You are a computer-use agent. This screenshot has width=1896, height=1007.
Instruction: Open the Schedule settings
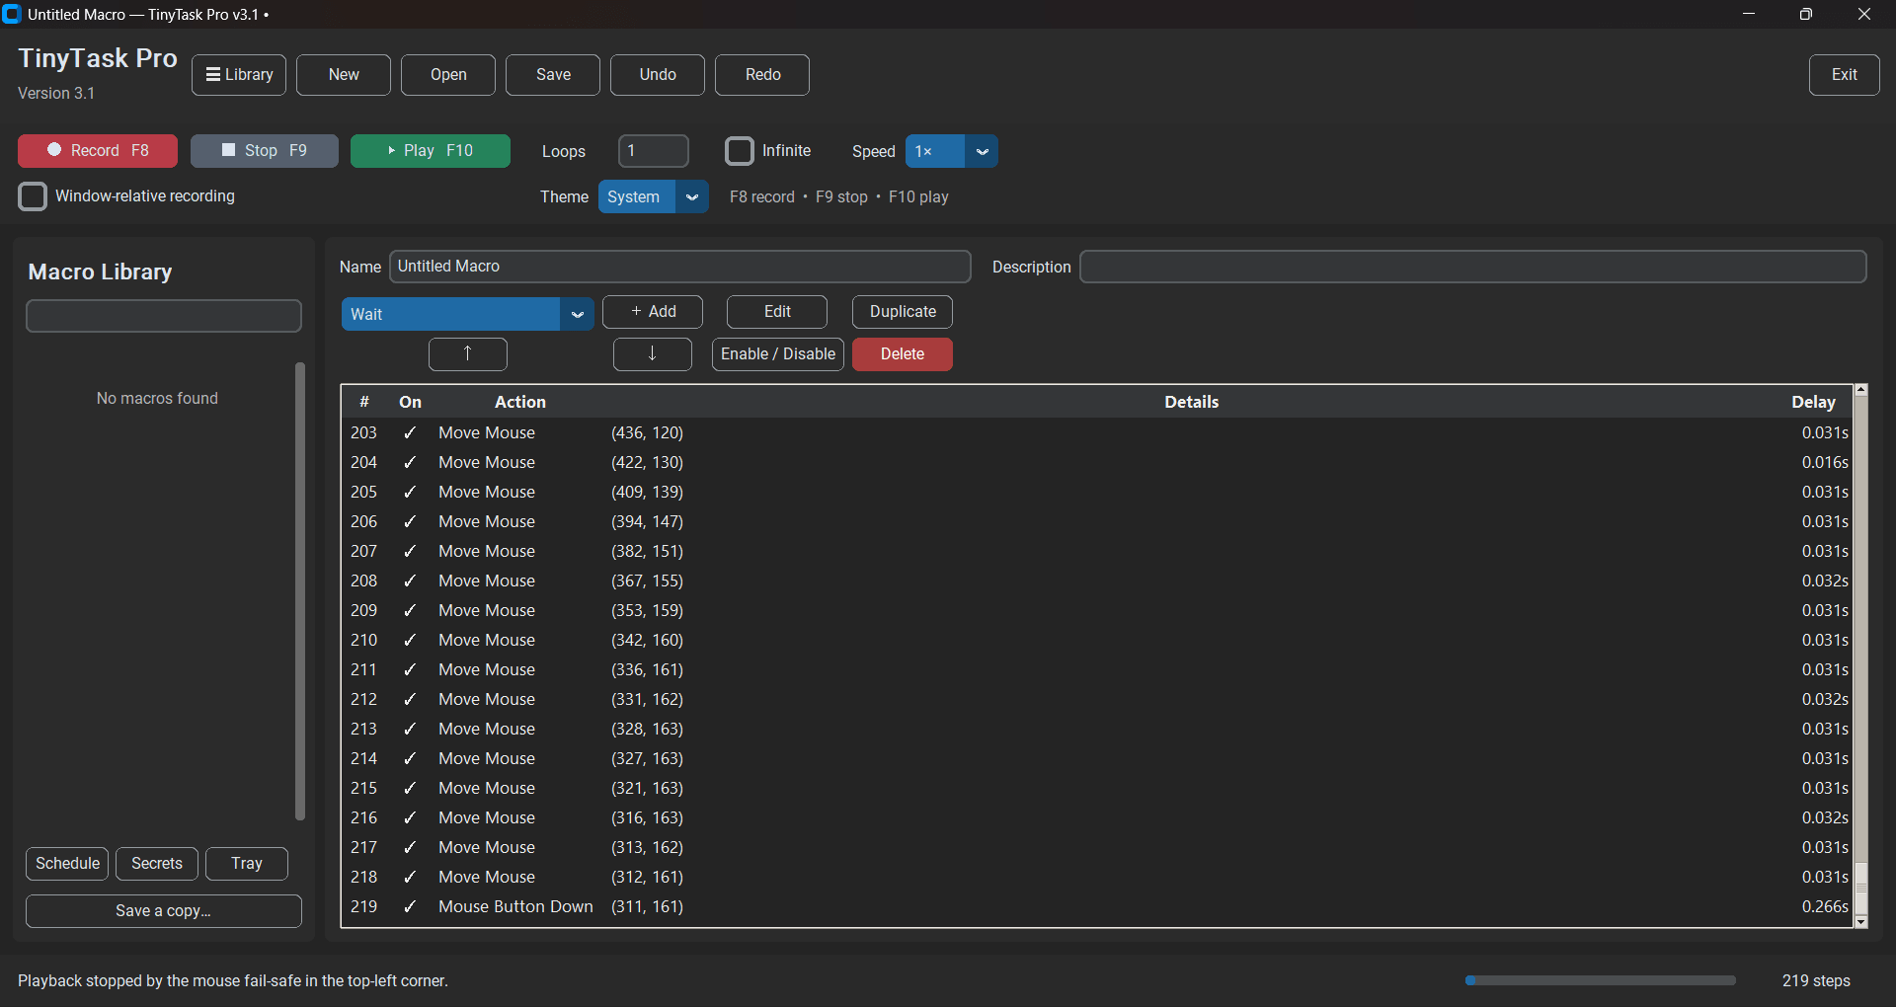[67, 864]
